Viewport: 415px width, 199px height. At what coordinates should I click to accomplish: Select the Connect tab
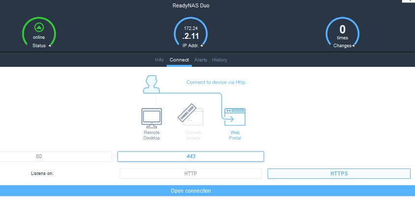coord(179,60)
